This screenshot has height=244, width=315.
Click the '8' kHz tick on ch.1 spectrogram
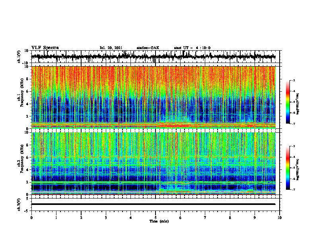27,79
